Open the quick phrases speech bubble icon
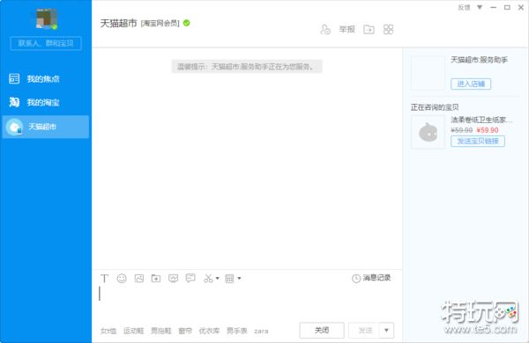 [190, 279]
